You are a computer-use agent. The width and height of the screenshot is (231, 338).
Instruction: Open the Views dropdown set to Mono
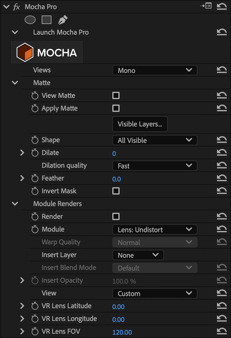(x=155, y=70)
